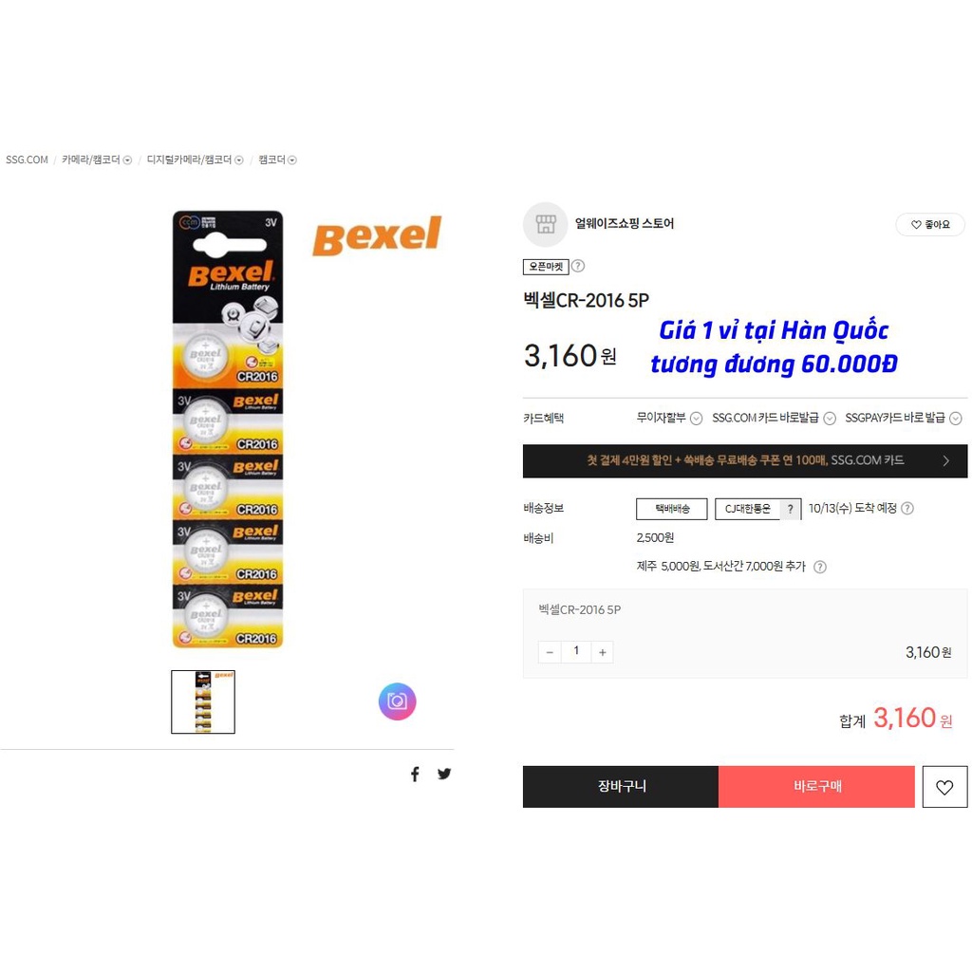The image size is (972, 972).
Task: Click the Twitter share icon
Action: click(444, 774)
